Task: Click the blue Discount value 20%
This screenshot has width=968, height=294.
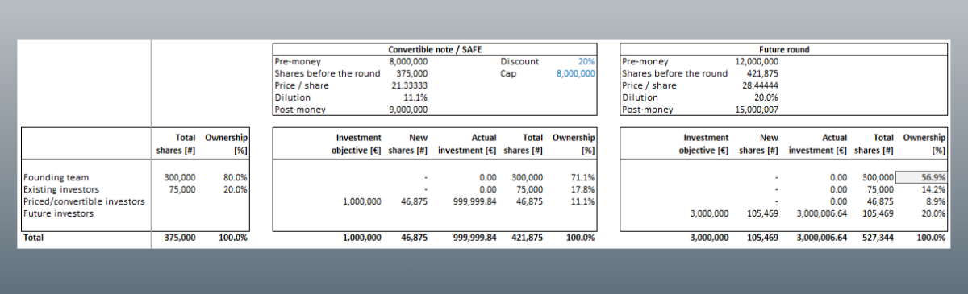Action: (x=586, y=61)
